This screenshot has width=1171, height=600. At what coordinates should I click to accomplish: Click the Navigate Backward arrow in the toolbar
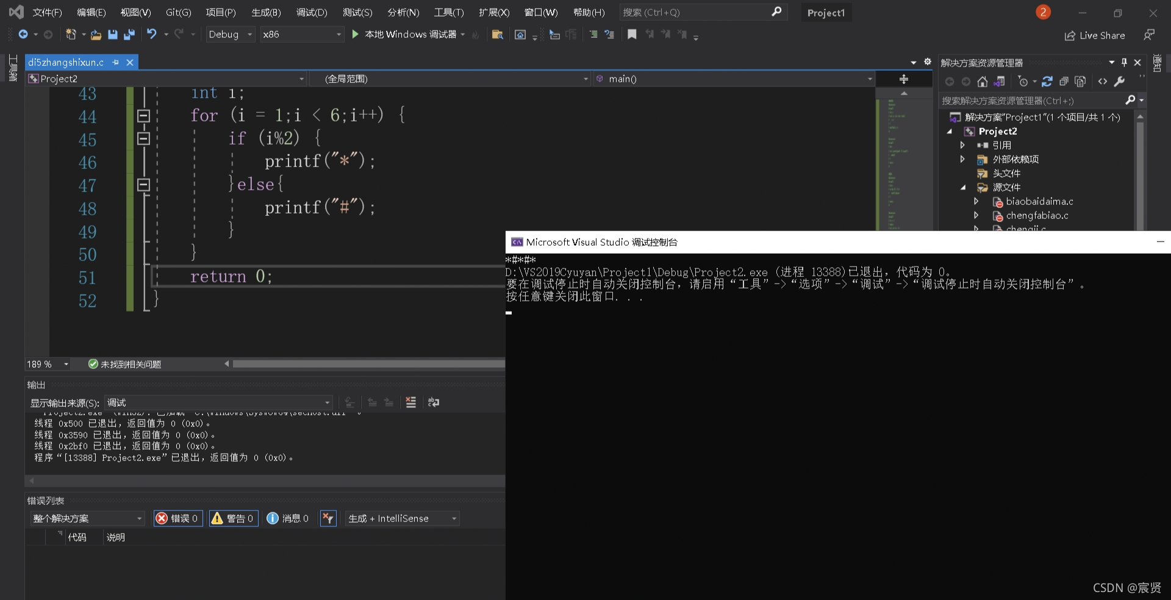point(23,35)
